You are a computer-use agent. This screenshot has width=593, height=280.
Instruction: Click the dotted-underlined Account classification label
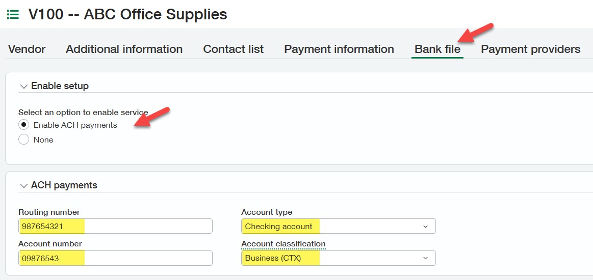(283, 244)
